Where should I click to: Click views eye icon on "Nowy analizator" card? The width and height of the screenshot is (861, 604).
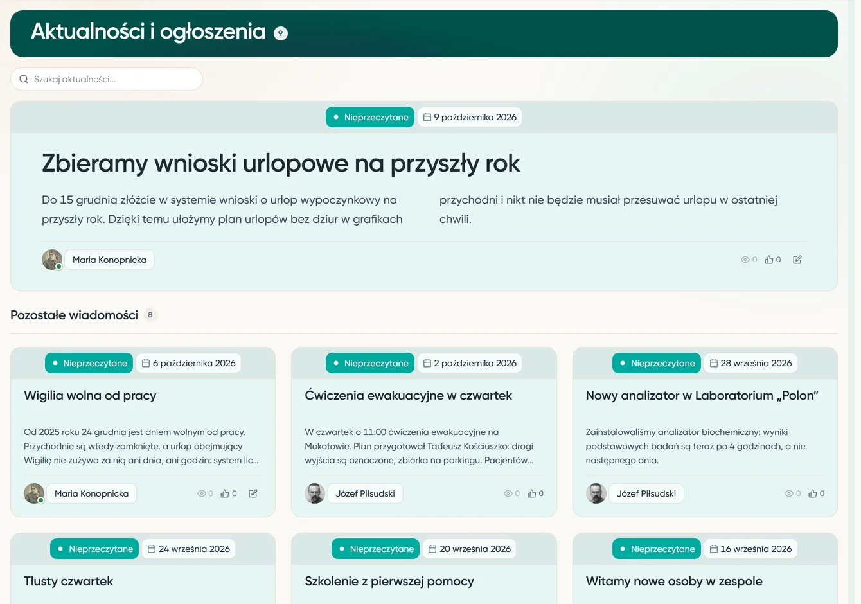pyautogui.click(x=789, y=493)
